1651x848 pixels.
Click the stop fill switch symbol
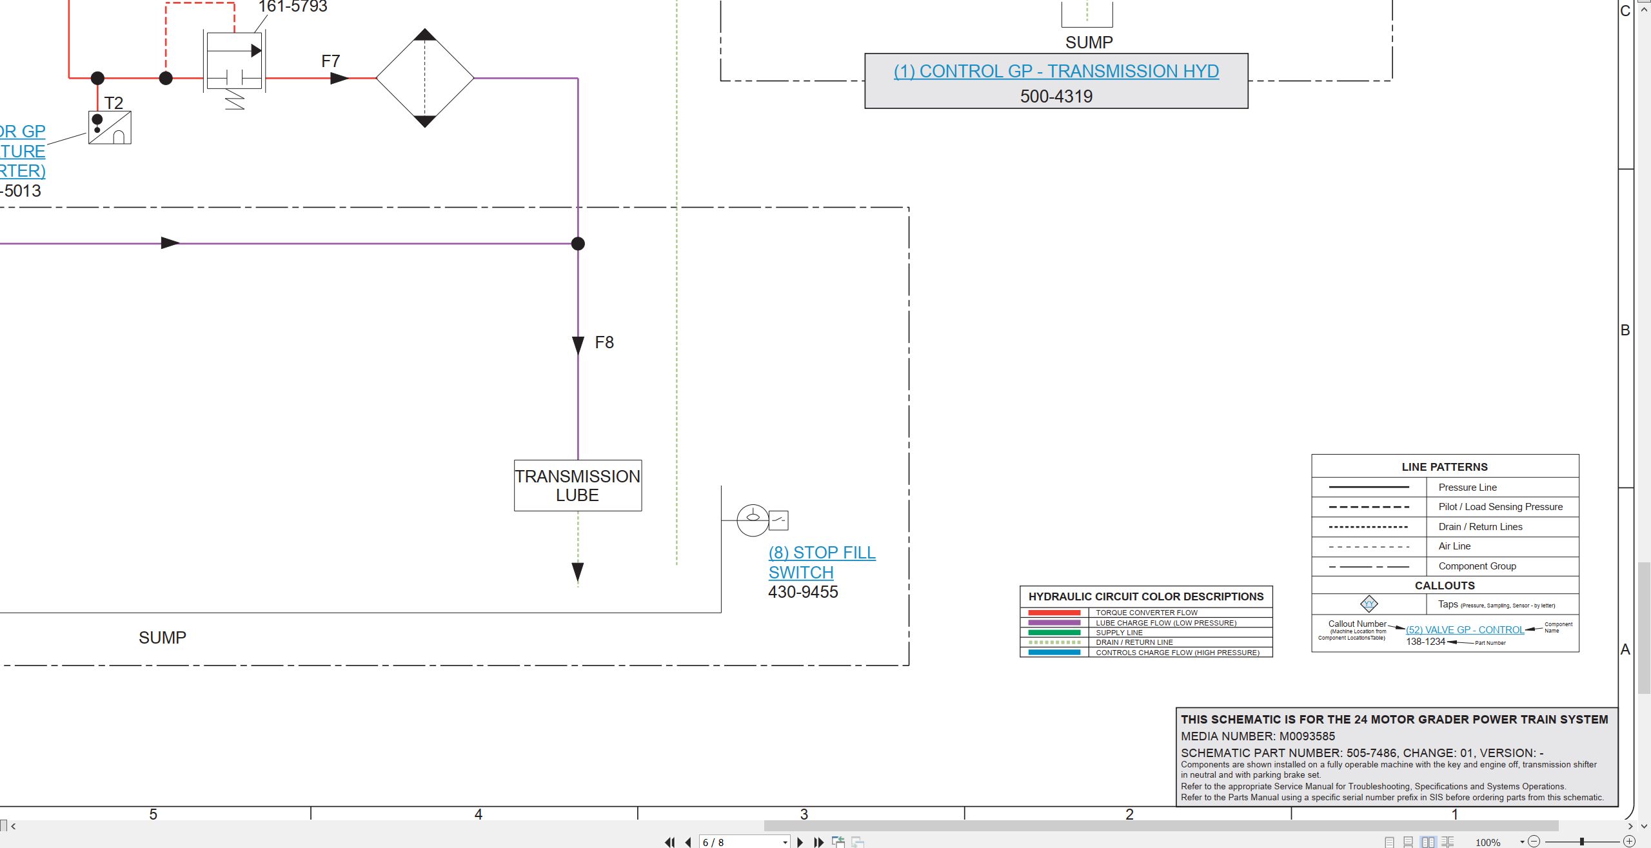763,520
